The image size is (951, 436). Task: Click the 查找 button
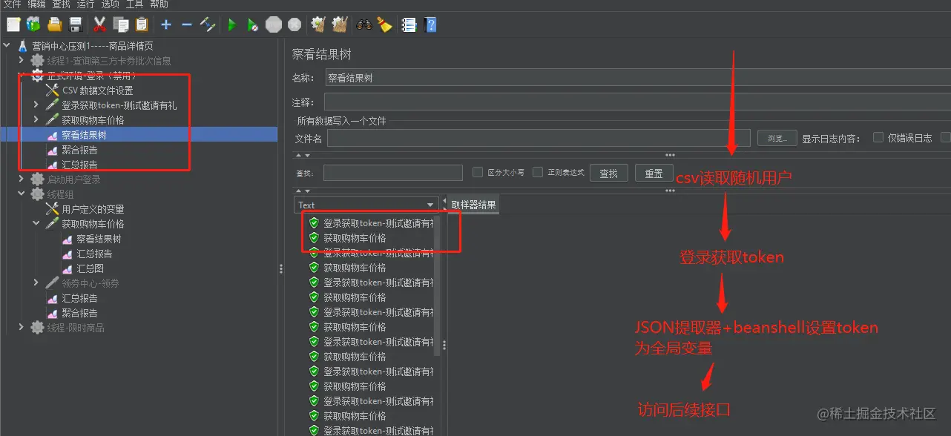click(x=608, y=173)
